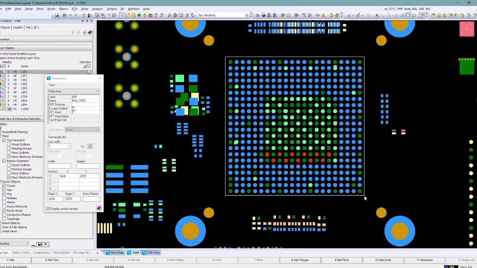Image resolution: width=477 pixels, height=268 pixels.
Task: Switch to the Graphic tab
Action: [x=18, y=27]
